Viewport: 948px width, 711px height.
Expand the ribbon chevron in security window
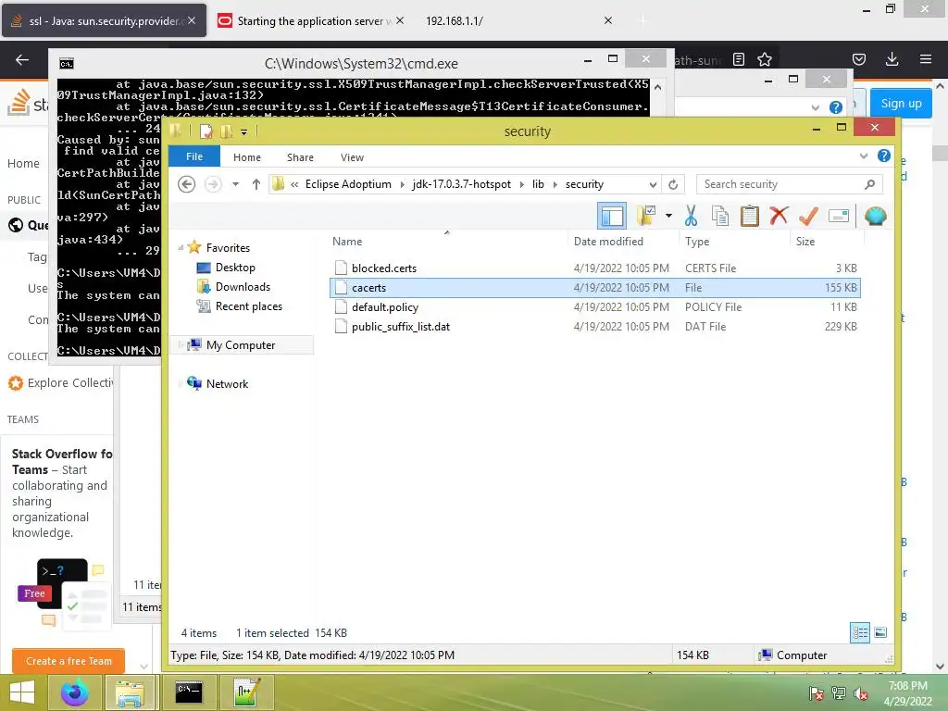[x=864, y=156]
